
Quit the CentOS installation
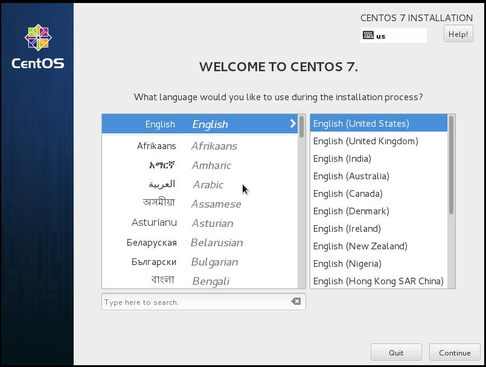(396, 353)
